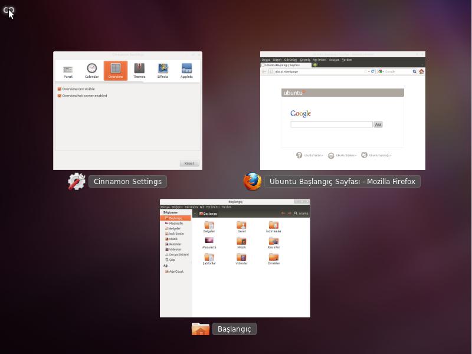The width and height of the screenshot is (472, 354).
Task: Open the Panel section in Cinnamon Settings
Action: point(68,69)
